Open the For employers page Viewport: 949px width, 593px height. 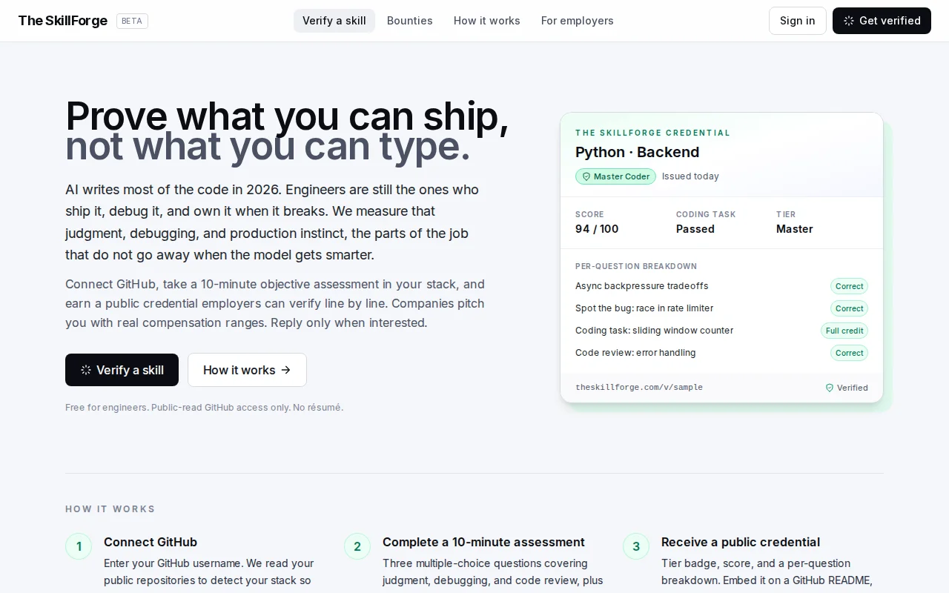pyautogui.click(x=578, y=21)
